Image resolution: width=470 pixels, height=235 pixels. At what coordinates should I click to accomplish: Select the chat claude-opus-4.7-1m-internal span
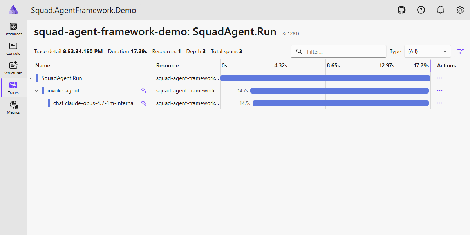(x=94, y=103)
